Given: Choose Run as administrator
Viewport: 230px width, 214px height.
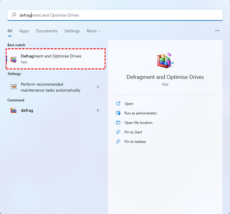Looking at the screenshot, I should pyautogui.click(x=141, y=113).
